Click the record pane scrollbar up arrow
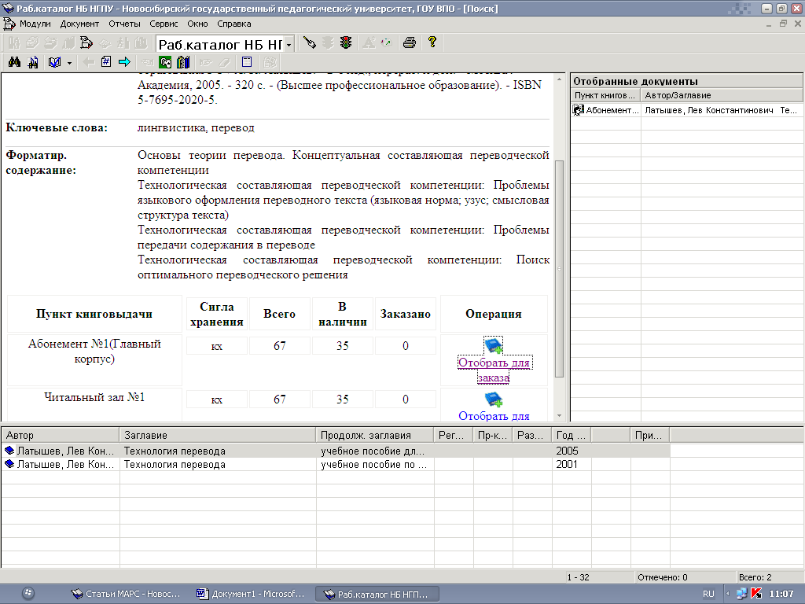This screenshot has height=604, width=805. 559,79
